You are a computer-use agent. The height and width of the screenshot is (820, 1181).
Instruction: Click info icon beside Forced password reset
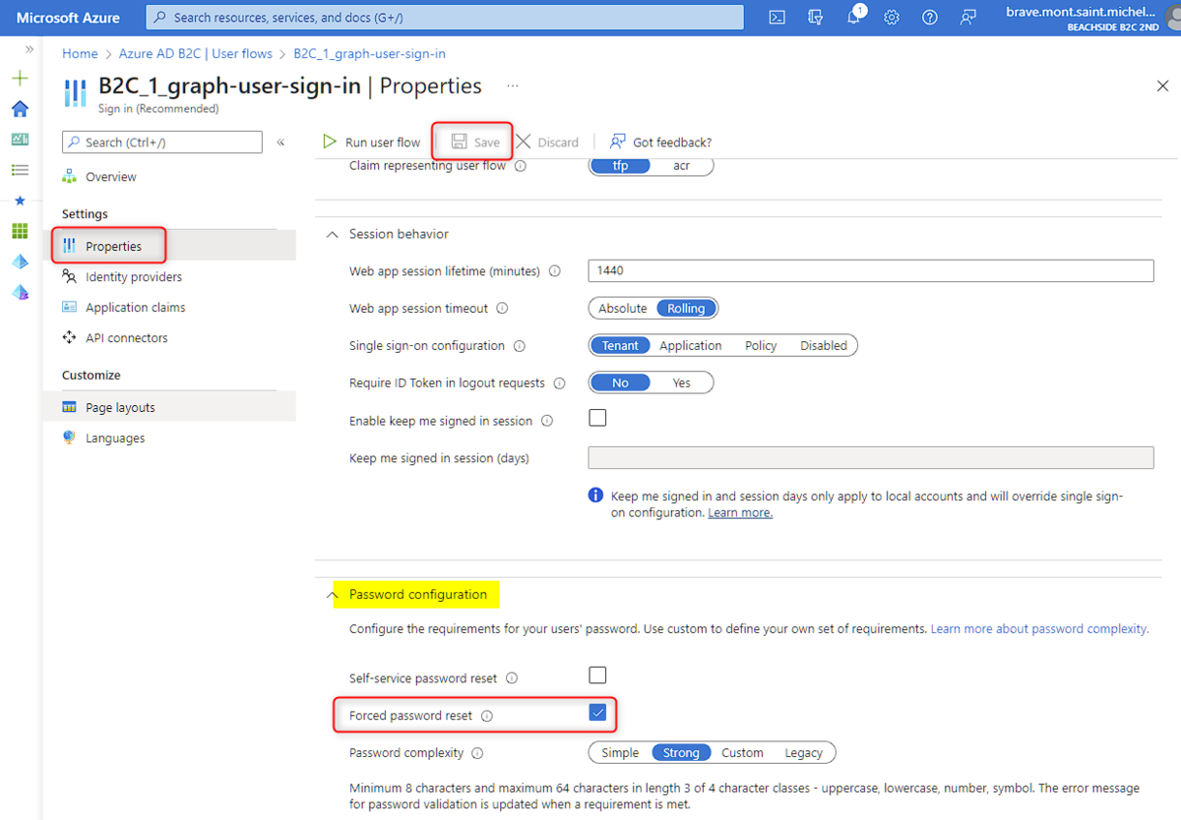487,716
